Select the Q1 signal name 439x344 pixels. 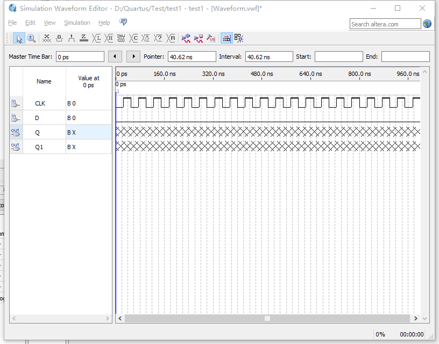click(39, 147)
